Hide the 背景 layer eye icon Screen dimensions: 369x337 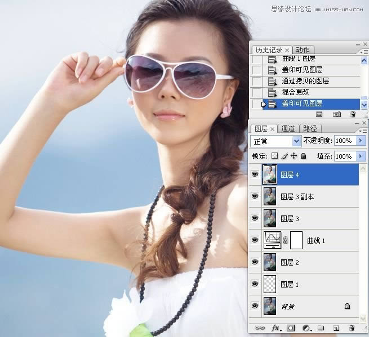(x=255, y=305)
